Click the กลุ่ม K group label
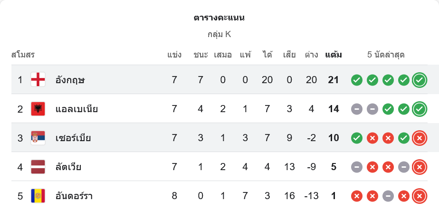Viewport: 439px width, 211px height. tap(219, 34)
